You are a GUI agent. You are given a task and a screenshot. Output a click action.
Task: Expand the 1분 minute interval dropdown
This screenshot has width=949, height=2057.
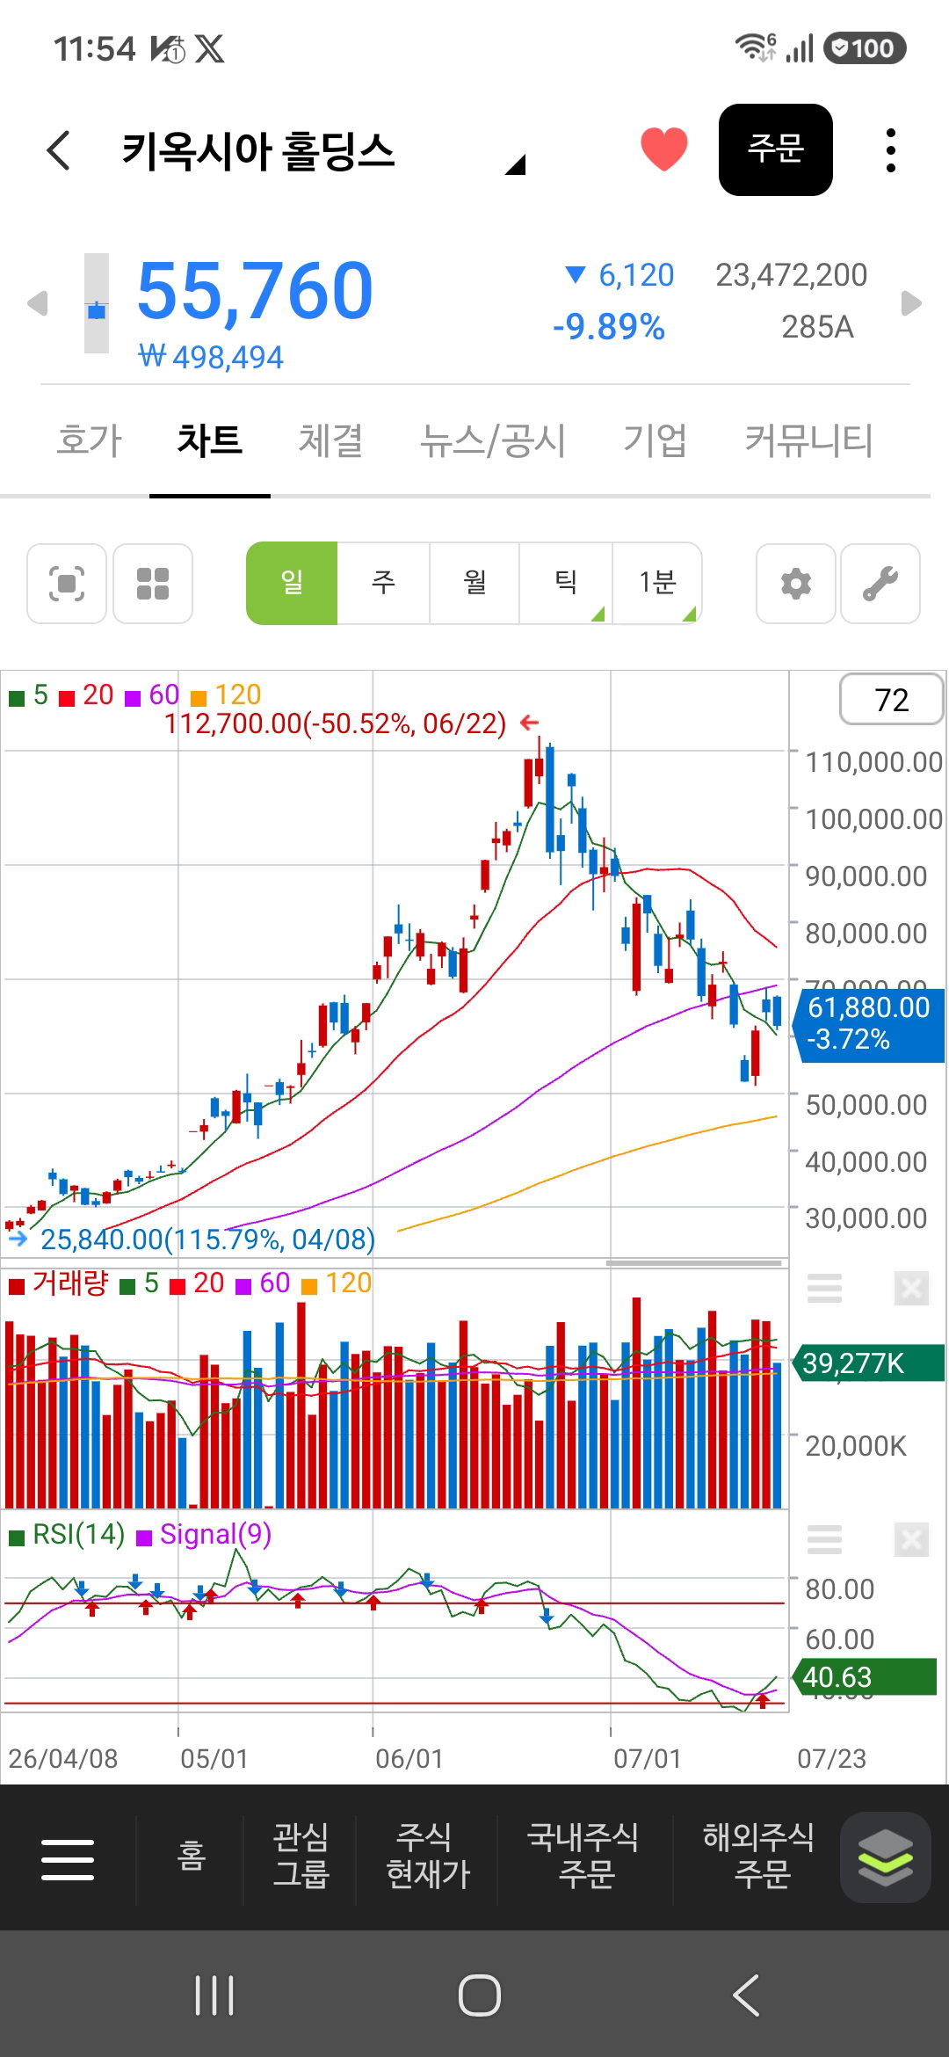point(657,583)
